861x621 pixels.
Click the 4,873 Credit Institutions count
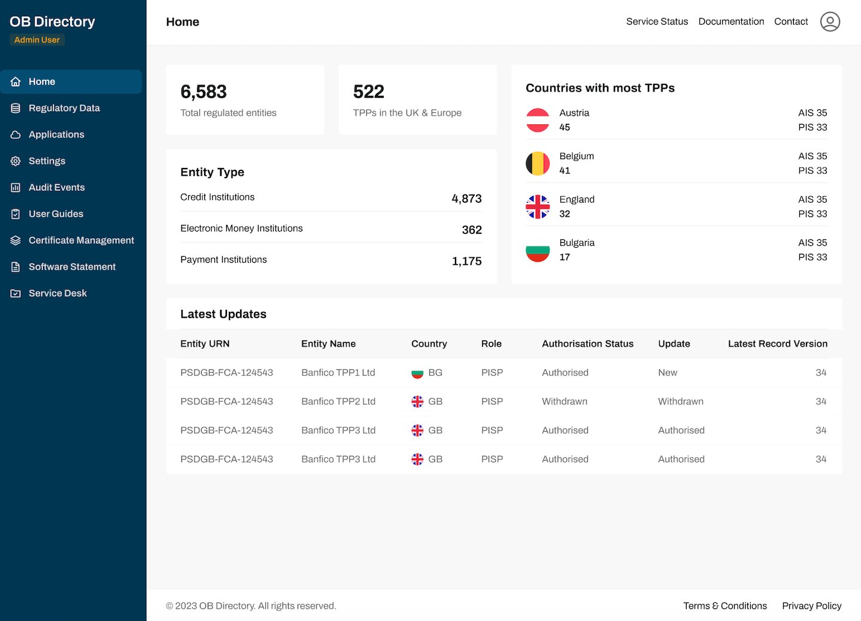point(466,199)
